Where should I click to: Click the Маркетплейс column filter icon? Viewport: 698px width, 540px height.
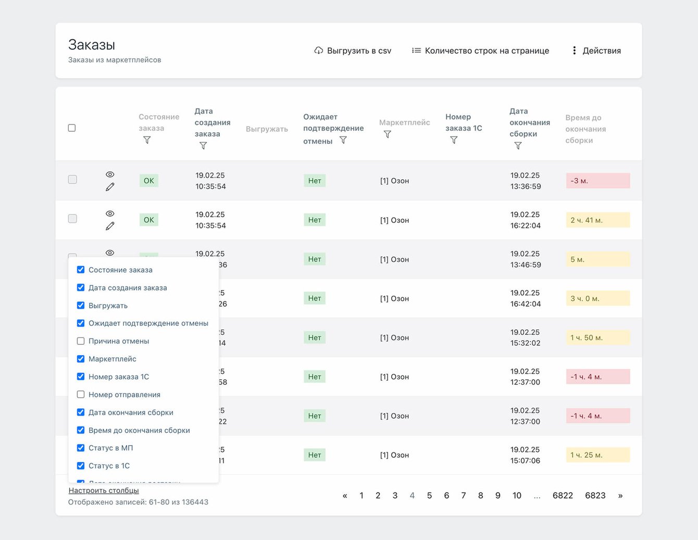387,134
